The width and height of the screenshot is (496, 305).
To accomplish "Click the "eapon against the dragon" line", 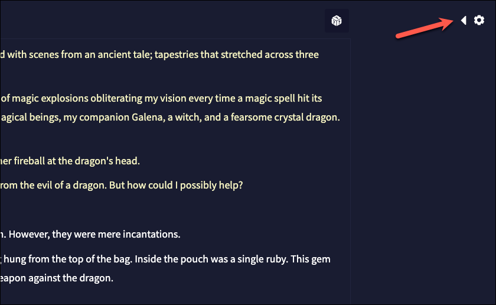I will (57, 278).
